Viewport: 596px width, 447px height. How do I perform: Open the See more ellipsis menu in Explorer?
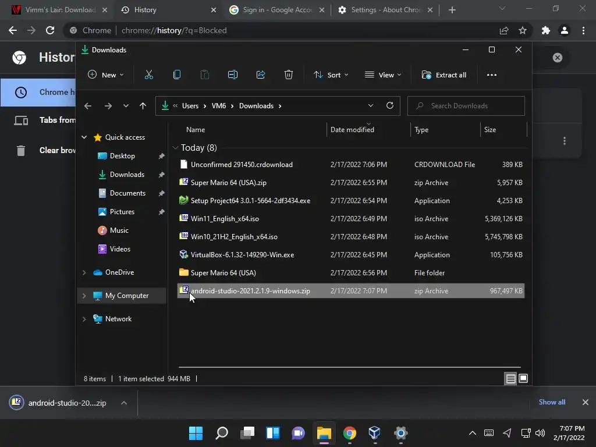[491, 75]
